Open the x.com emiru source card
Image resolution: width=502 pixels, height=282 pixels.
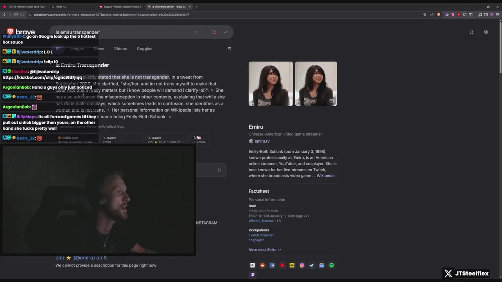[x=122, y=139]
